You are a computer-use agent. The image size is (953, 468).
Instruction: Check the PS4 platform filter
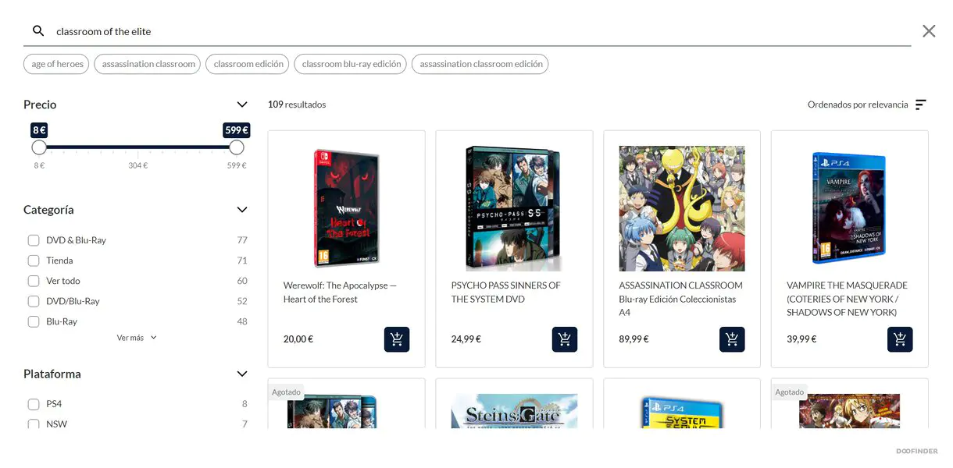[x=34, y=404]
